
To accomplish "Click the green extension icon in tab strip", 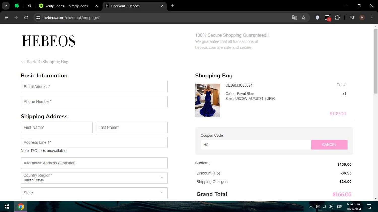I will tap(17, 6).
